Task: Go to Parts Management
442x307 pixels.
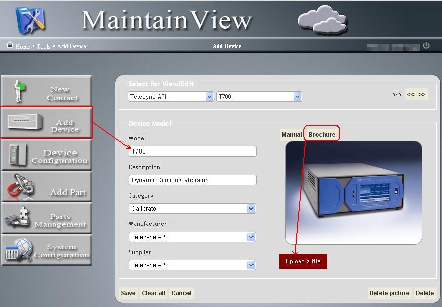Action: pyautogui.click(x=46, y=219)
